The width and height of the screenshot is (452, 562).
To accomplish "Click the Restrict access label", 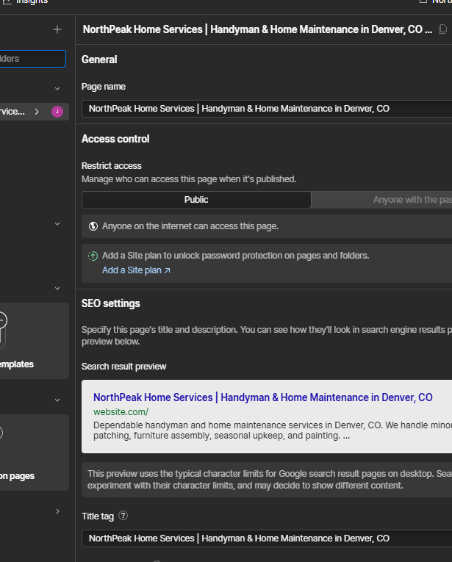I will point(112,166).
